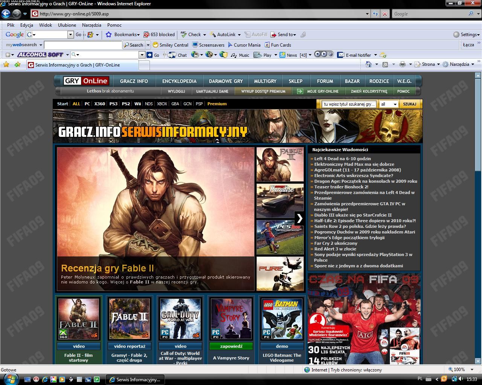Click WYKUP DOSTĘP PREMIUM button
This screenshot has height=385, width=482.
pyautogui.click(x=263, y=91)
